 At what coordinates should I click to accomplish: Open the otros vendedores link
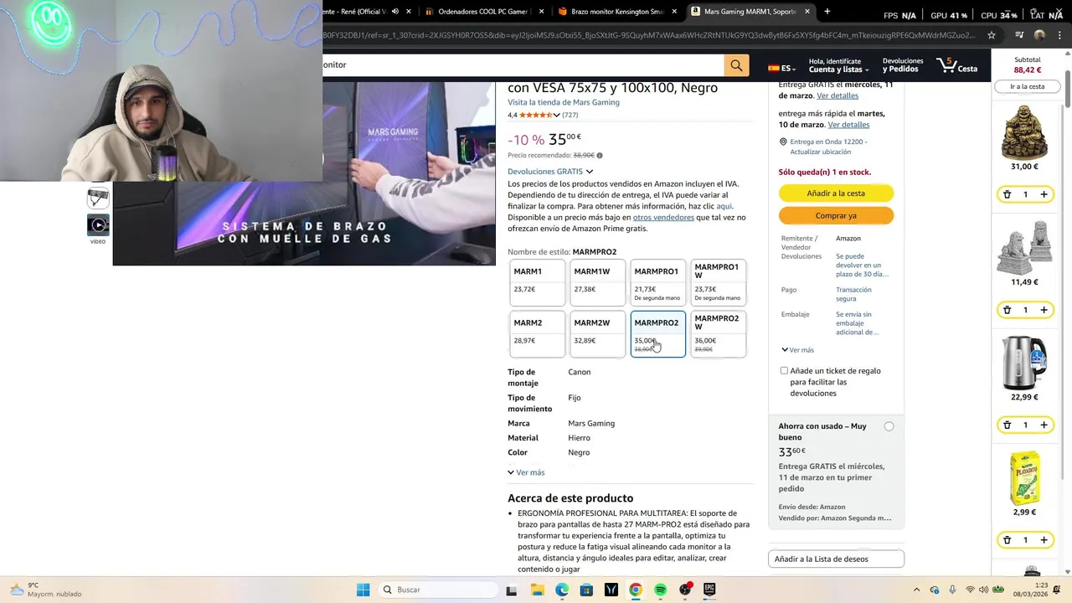click(x=663, y=218)
